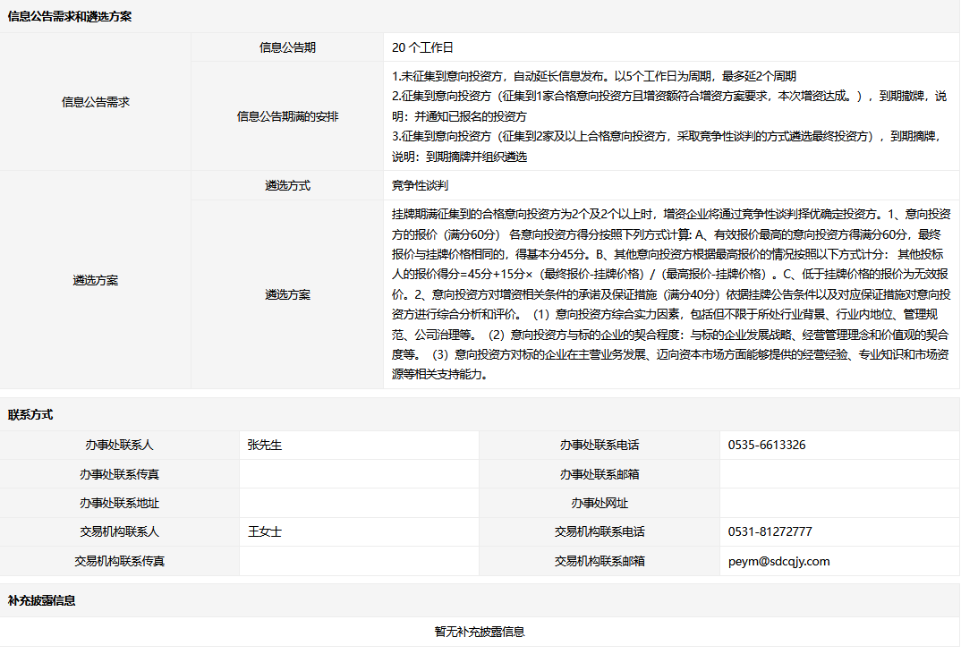Open the peym@sdcqjy.com email address

[778, 561]
